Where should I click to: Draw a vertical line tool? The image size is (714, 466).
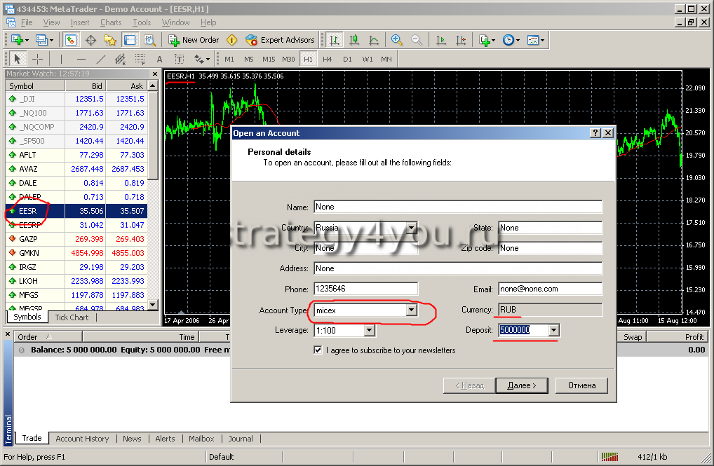[x=61, y=59]
